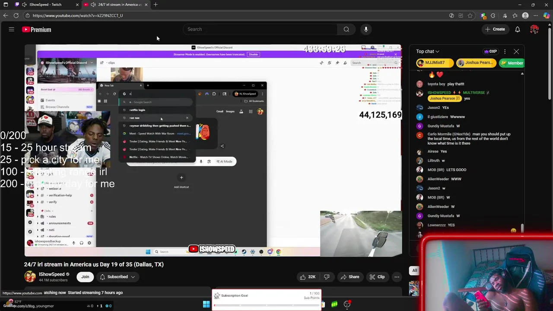Viewport: 553px width, 311px height.
Task: Click the Join membership button
Action: point(85,277)
